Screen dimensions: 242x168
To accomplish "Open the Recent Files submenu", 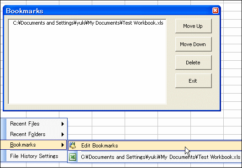I will [x=34, y=124].
